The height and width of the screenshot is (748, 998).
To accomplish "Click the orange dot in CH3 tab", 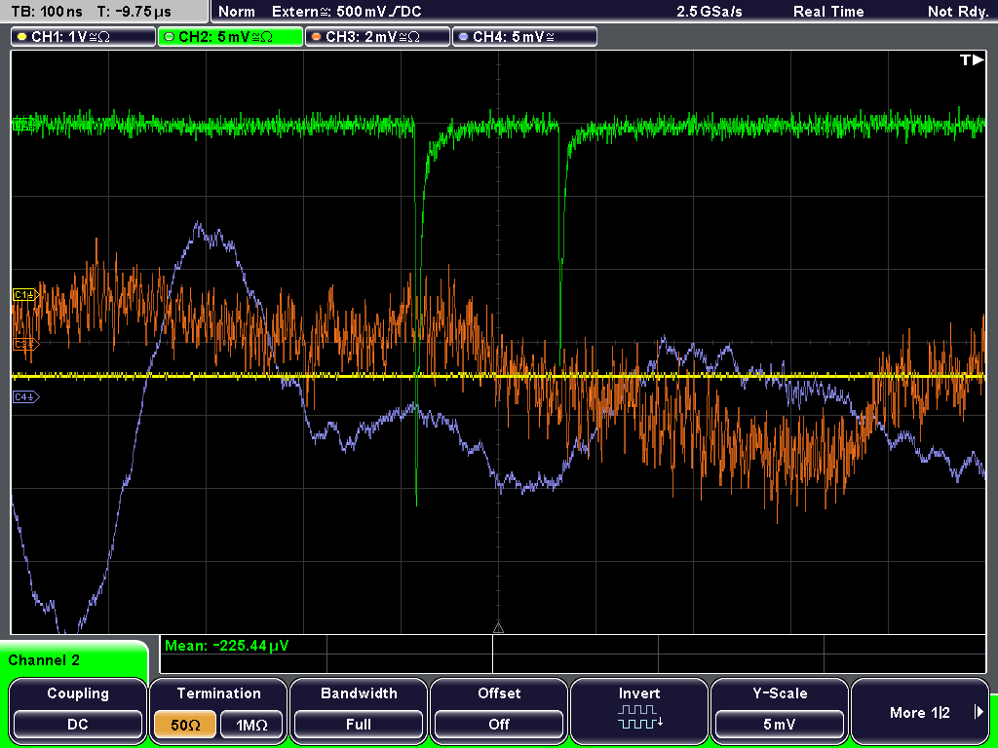I will click(x=316, y=37).
